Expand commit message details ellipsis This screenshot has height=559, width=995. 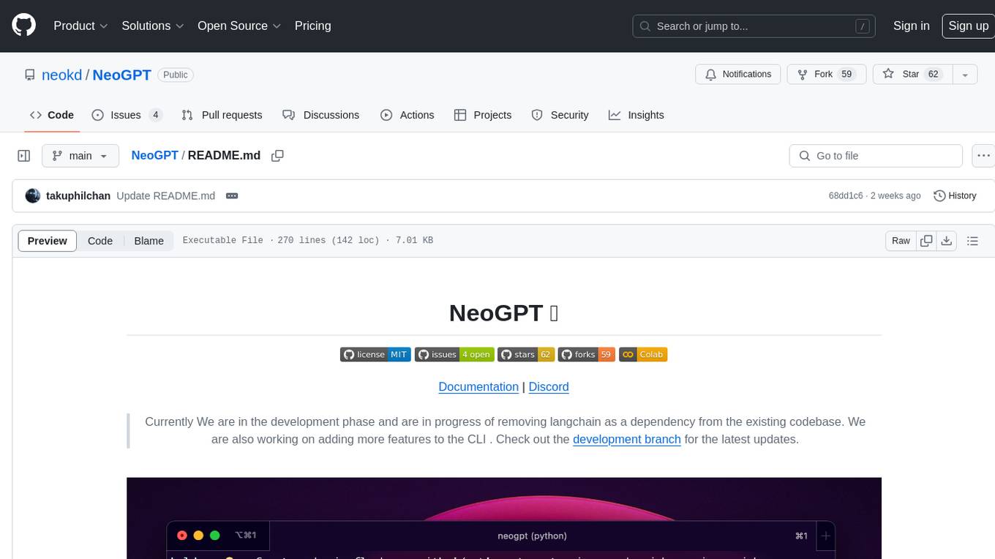(232, 196)
